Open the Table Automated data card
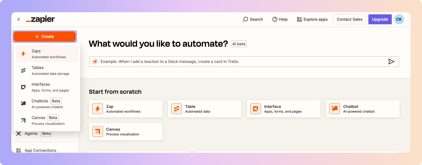 point(205,109)
